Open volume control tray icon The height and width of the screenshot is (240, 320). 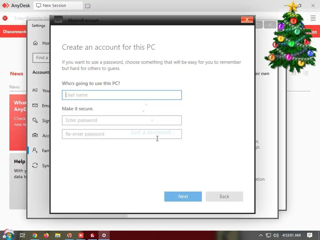point(276,235)
